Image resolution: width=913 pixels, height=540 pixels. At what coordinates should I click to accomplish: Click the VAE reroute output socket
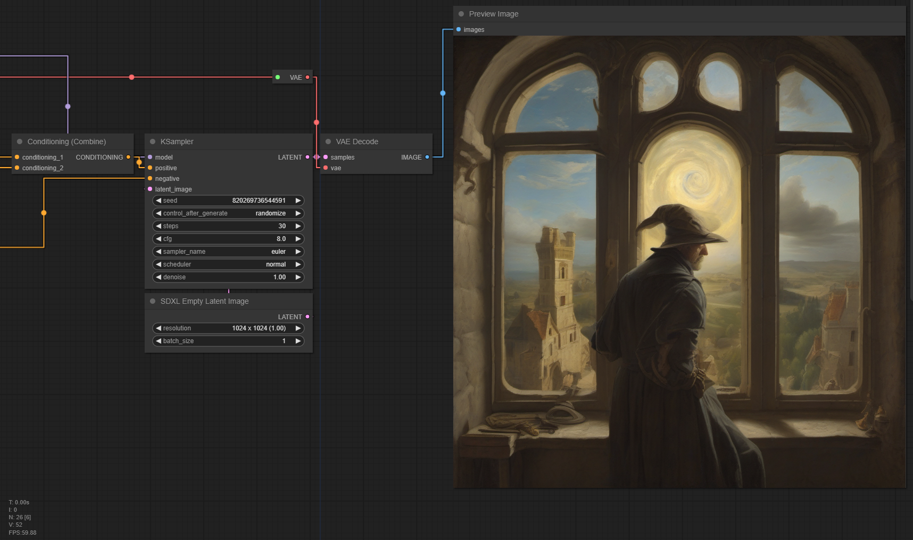[308, 77]
